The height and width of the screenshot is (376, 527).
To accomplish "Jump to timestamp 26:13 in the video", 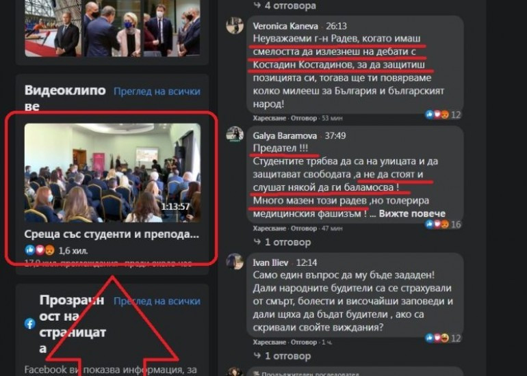I will pos(336,26).
